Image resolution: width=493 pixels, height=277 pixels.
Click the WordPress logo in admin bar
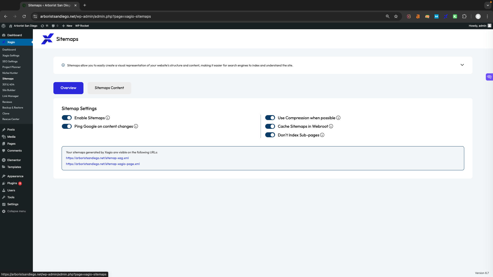[x=4, y=26]
